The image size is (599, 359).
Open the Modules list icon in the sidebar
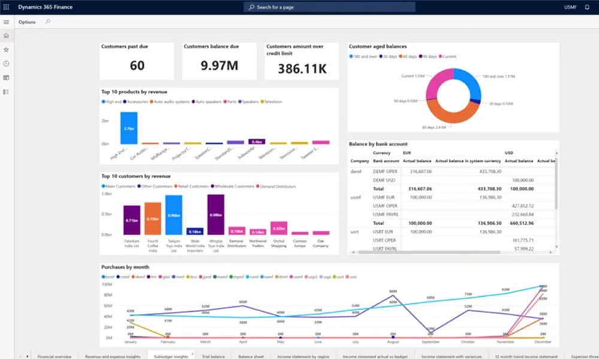(6, 91)
